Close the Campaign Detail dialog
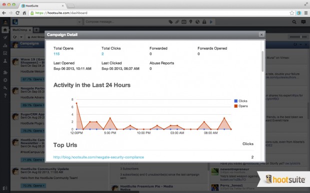The width and height of the screenshot is (310, 193). 261,35
